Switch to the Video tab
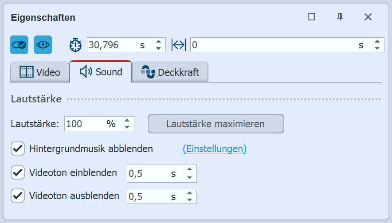This screenshot has height=223, width=392. coord(40,72)
